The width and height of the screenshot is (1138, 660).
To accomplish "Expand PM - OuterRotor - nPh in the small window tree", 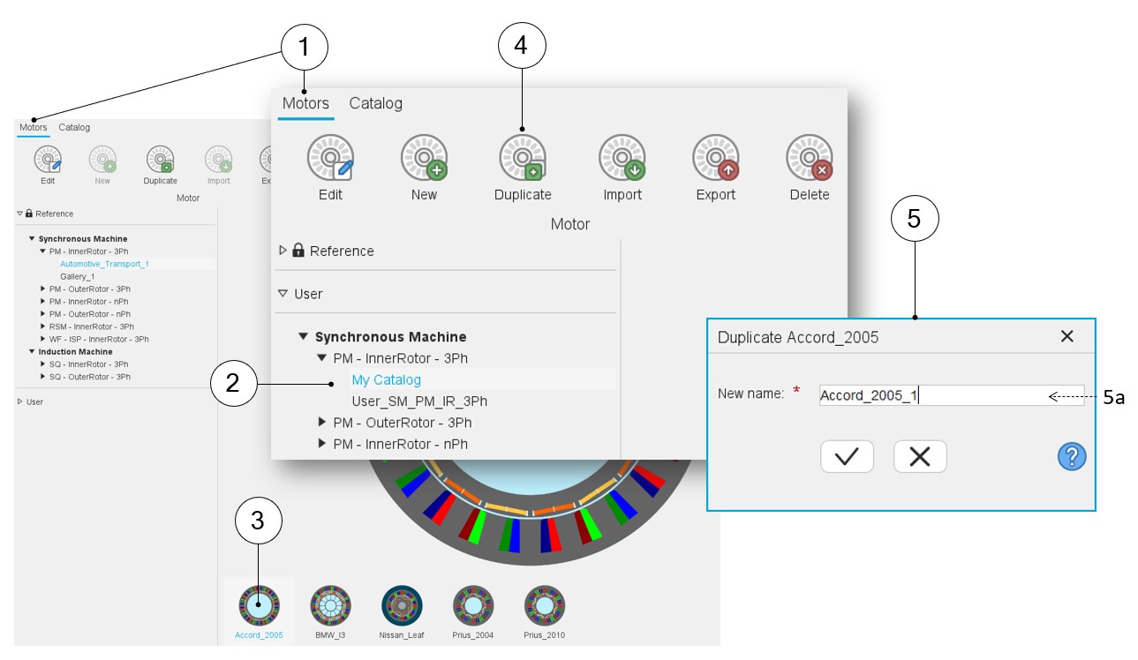I will point(42,314).
